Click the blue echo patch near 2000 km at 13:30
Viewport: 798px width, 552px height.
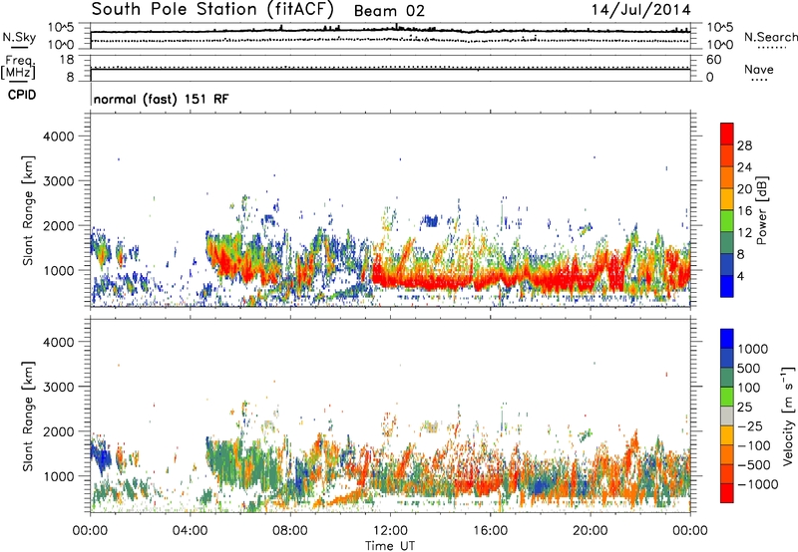pyautogui.click(x=430, y=220)
